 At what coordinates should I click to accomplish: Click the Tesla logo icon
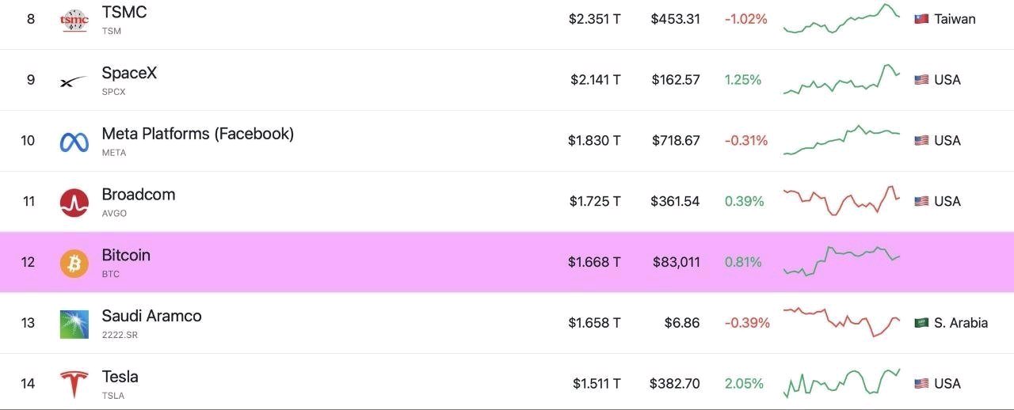point(74,385)
